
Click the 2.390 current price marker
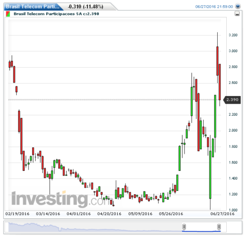(x=232, y=100)
